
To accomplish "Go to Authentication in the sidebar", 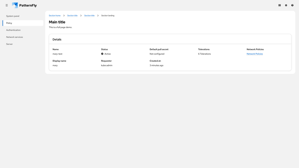I will click(13, 30).
